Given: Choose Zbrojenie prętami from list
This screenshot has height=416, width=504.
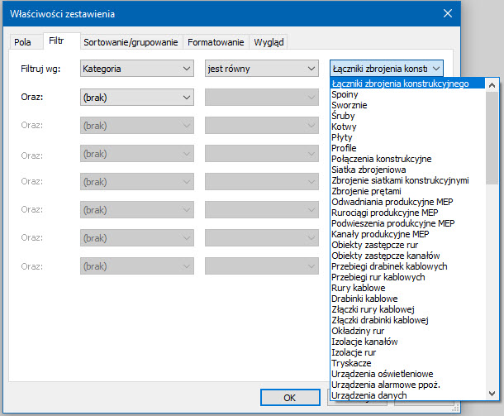Looking at the screenshot, I should pos(366,191).
